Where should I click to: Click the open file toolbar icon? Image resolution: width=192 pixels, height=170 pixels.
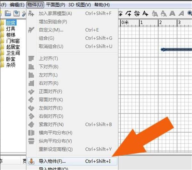tap(8, 13)
